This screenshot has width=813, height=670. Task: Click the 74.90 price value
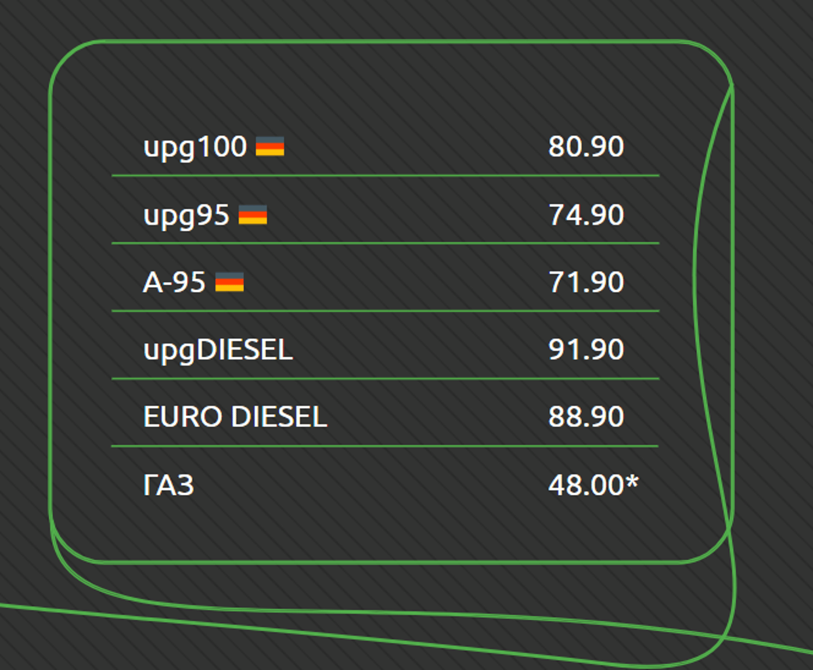tap(586, 215)
